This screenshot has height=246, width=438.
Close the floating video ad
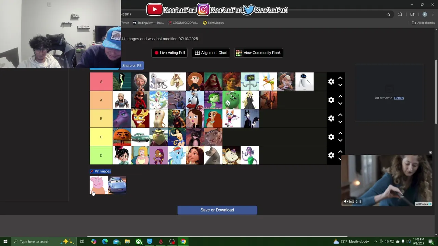[x=430, y=152]
